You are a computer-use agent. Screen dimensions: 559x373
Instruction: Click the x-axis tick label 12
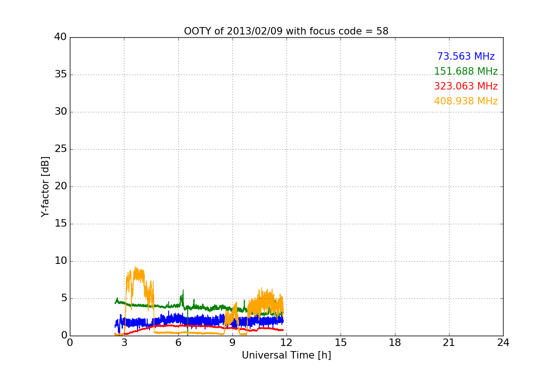286,343
